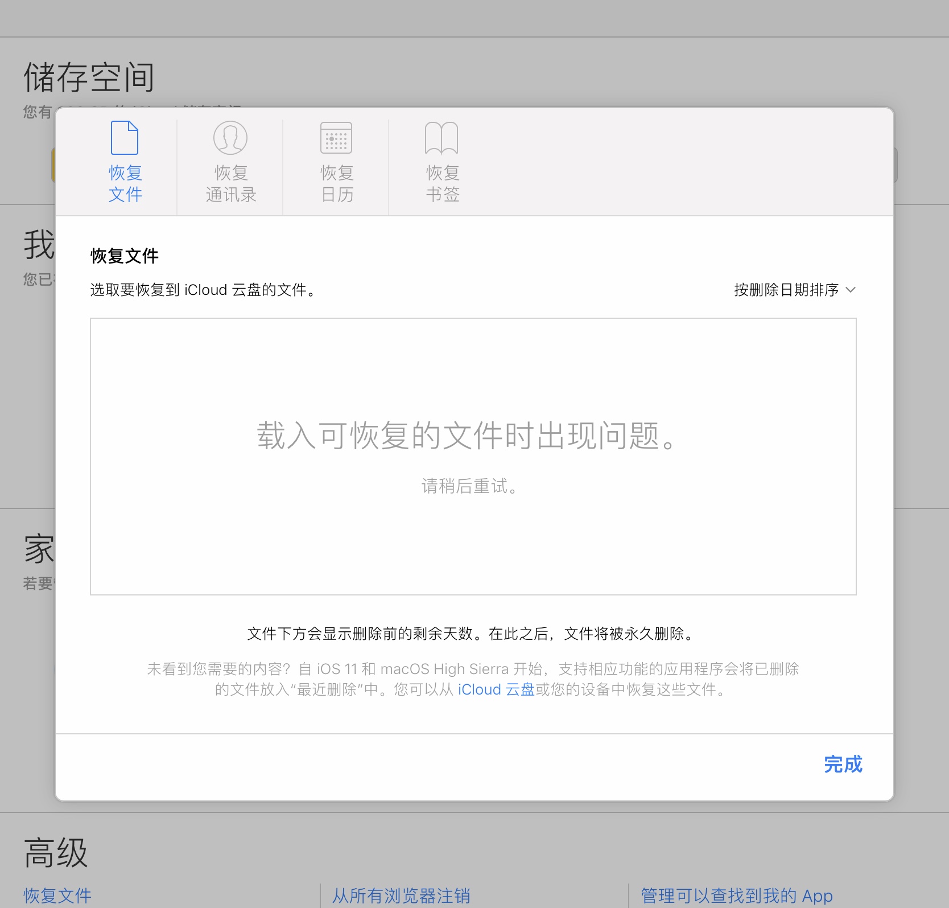
Task: Click the bold 恢复文件 heading in dialog
Action: (x=125, y=256)
